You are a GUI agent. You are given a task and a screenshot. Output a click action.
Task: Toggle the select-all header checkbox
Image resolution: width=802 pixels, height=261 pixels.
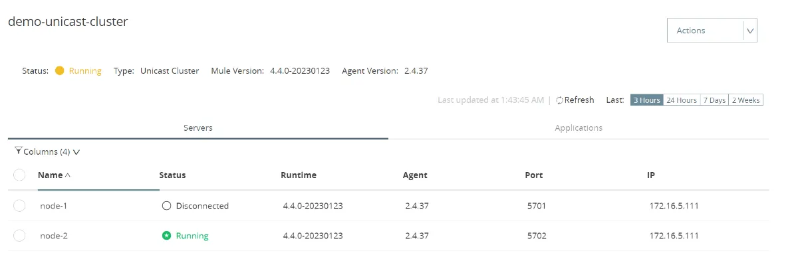tap(19, 175)
